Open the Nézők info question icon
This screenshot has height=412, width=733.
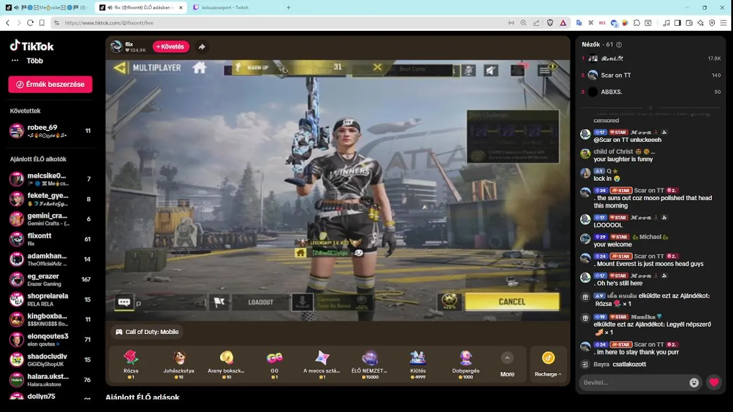(x=619, y=45)
